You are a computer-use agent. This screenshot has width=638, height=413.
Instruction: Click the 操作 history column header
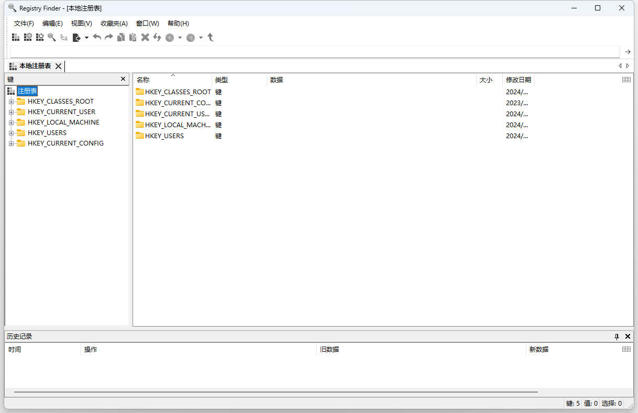[199, 349]
